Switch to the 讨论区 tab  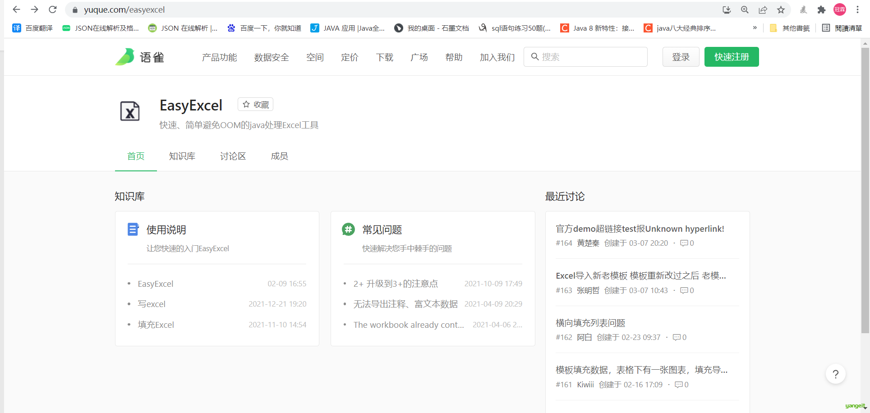click(233, 156)
